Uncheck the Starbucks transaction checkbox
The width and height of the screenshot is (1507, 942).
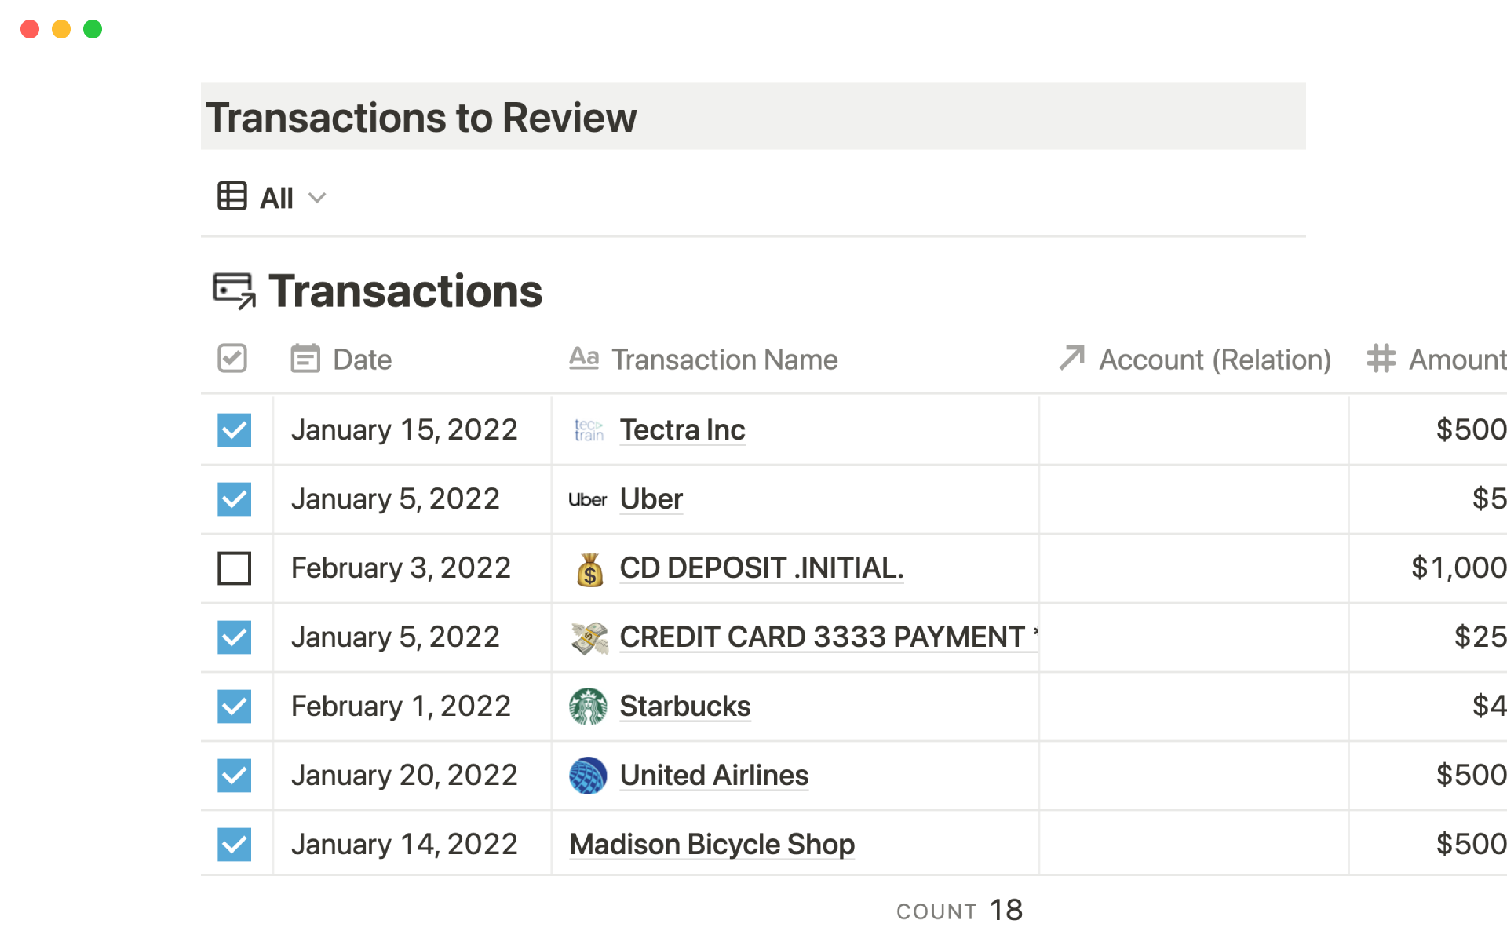point(234,706)
